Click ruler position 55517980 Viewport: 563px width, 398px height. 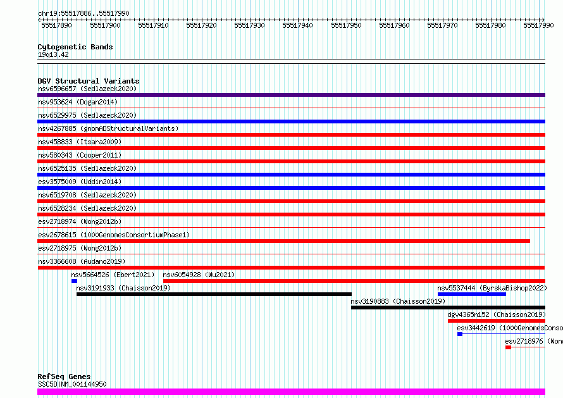point(490,25)
